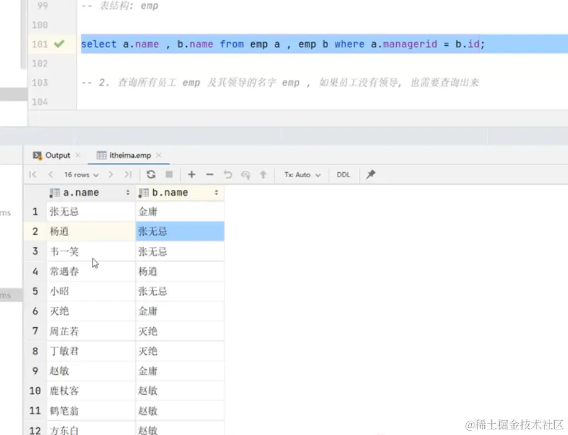Viewport: 568px width, 435px height.
Task: Select row number 1 header
Action: (x=35, y=211)
